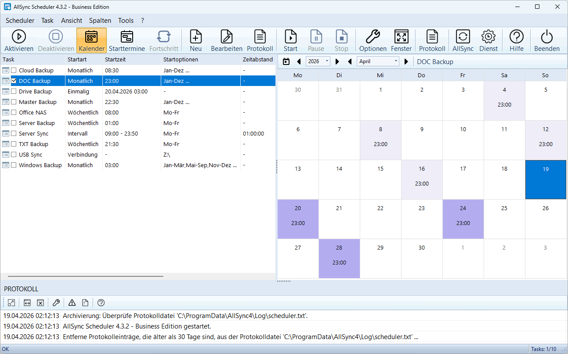Click the Fenster toolbar icon

401,40
